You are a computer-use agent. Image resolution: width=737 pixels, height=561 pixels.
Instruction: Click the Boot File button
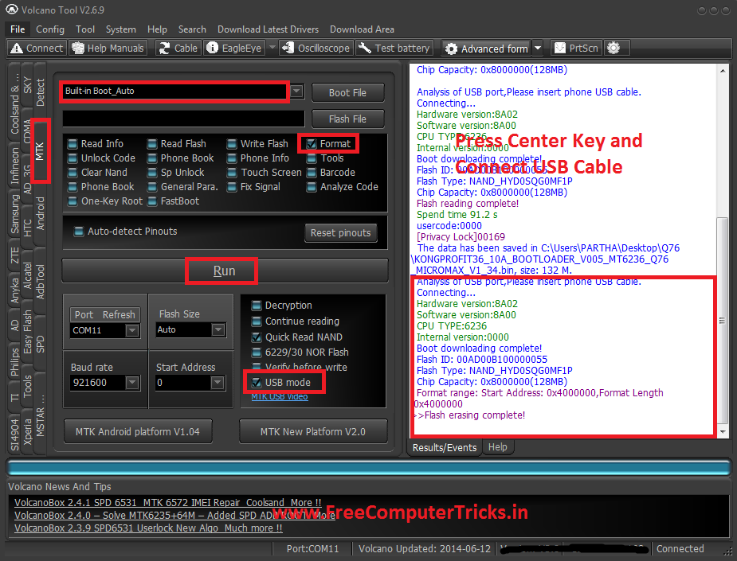[347, 93]
